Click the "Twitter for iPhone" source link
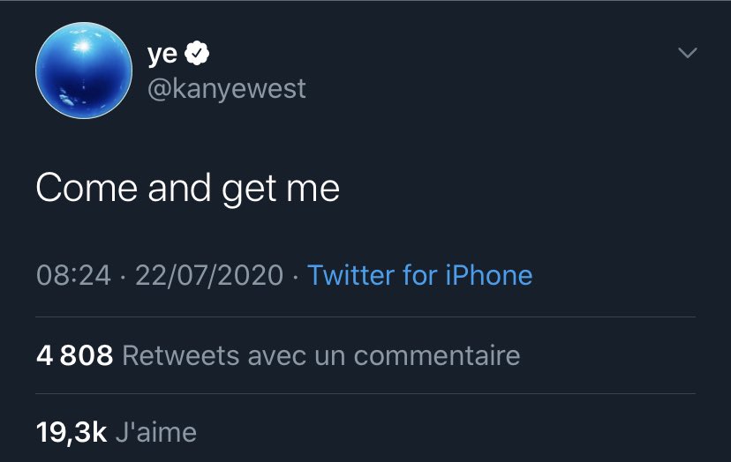The height and width of the screenshot is (462, 731). click(419, 275)
